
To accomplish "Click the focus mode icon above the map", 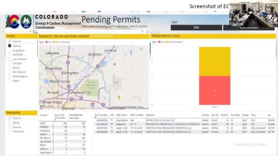I will [x=148, y=32].
